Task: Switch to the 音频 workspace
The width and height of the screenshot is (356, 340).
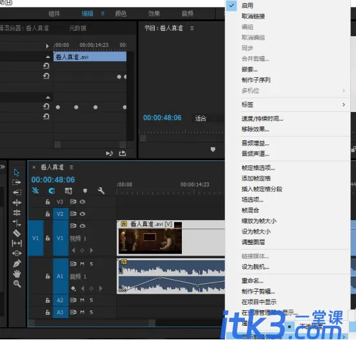Action: click(187, 14)
